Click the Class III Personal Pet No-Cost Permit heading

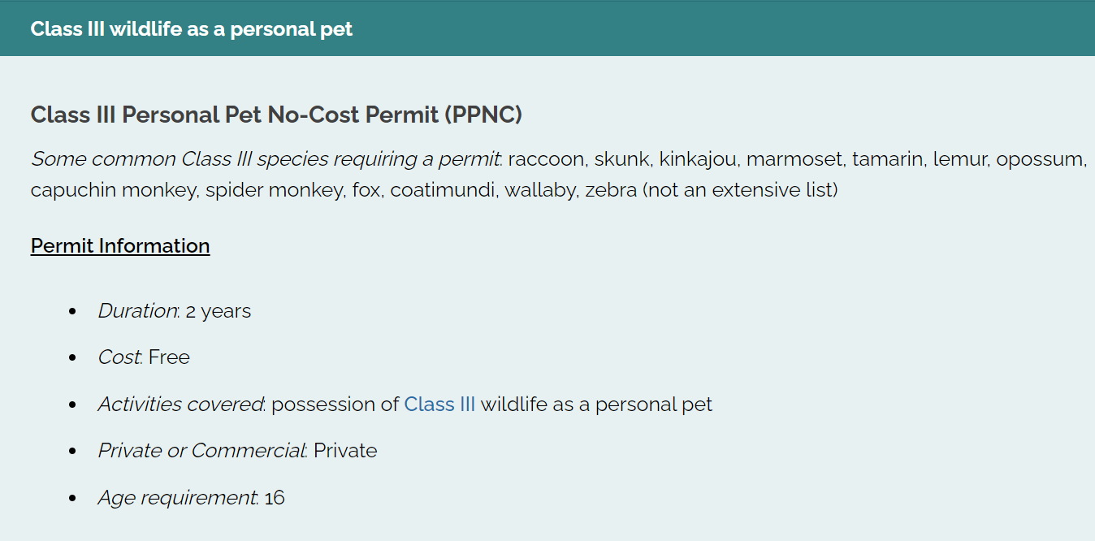point(276,115)
